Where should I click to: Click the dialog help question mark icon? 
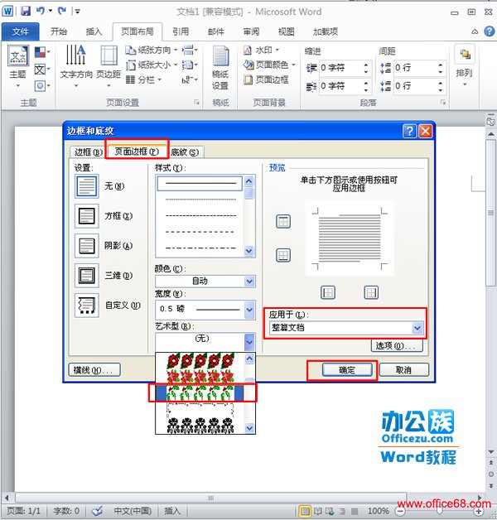(x=409, y=131)
